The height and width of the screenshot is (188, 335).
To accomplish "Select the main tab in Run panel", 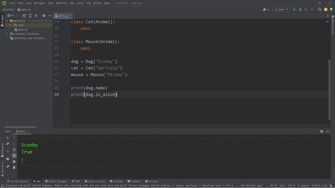I will pos(22,132).
